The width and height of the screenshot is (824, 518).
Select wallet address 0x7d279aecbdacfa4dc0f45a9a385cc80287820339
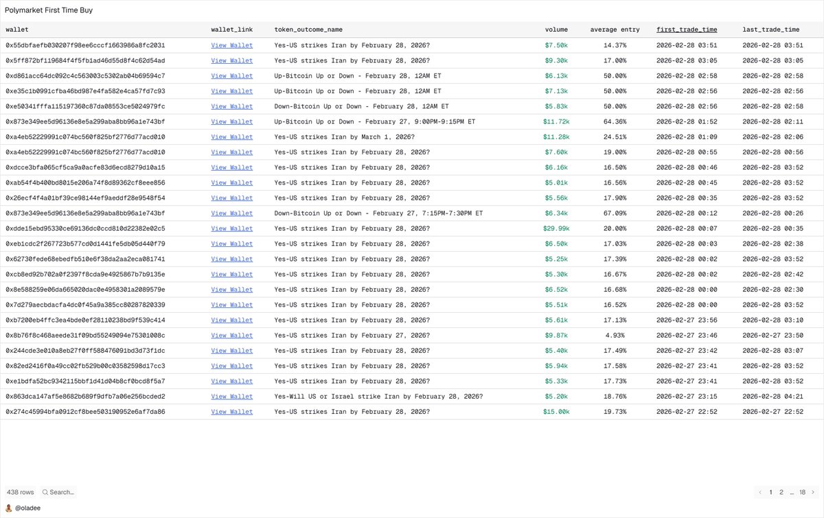tap(85, 305)
